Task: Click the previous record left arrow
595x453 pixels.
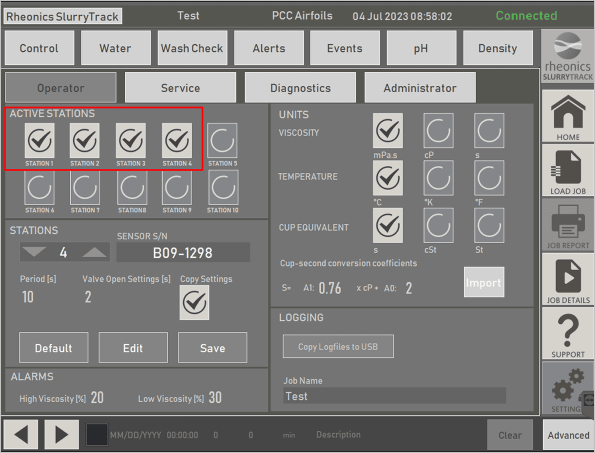Action: pyautogui.click(x=21, y=434)
